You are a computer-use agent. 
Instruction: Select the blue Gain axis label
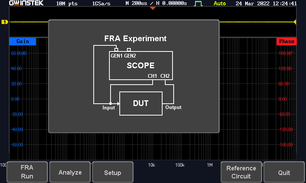coord(23,42)
